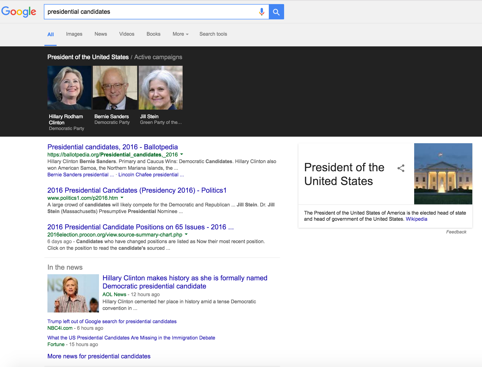Click the www.politics1.com/p2016.htm URL text
The image size is (482, 367).
[83, 198]
